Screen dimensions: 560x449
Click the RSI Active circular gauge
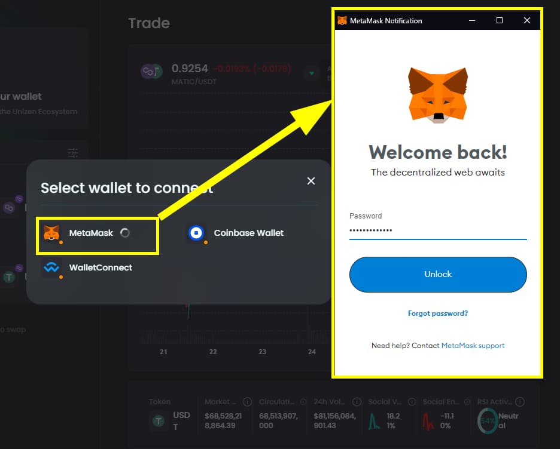tap(487, 421)
